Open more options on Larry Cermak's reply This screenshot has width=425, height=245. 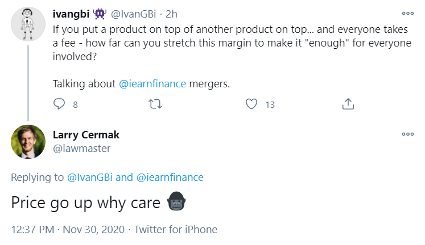pyautogui.click(x=407, y=134)
